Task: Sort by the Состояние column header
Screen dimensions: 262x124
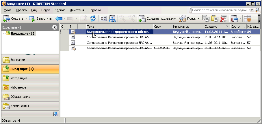Action: [x=238, y=27]
